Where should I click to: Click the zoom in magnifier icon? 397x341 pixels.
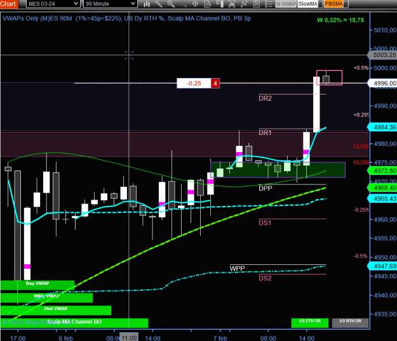pyautogui.click(x=171, y=4)
